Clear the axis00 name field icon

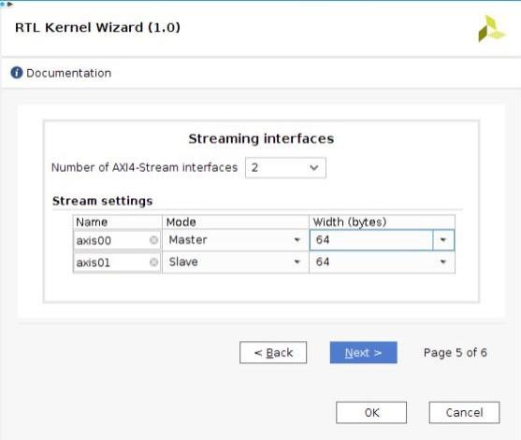(x=153, y=240)
